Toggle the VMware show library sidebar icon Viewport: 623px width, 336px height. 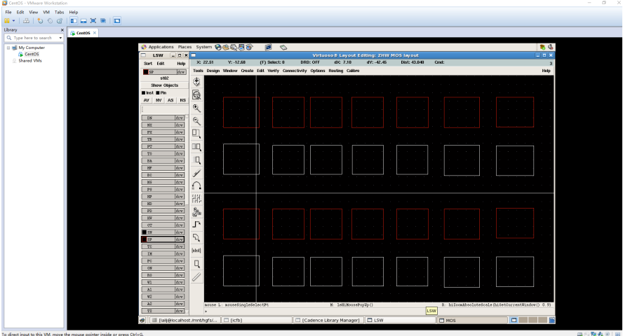point(74,20)
